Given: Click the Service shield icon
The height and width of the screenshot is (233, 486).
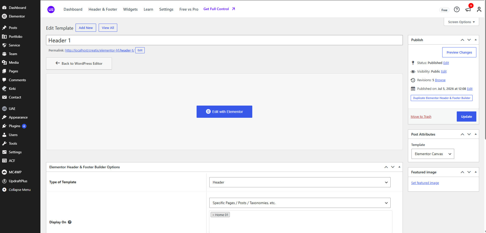Looking at the screenshot, I should click(x=4, y=45).
